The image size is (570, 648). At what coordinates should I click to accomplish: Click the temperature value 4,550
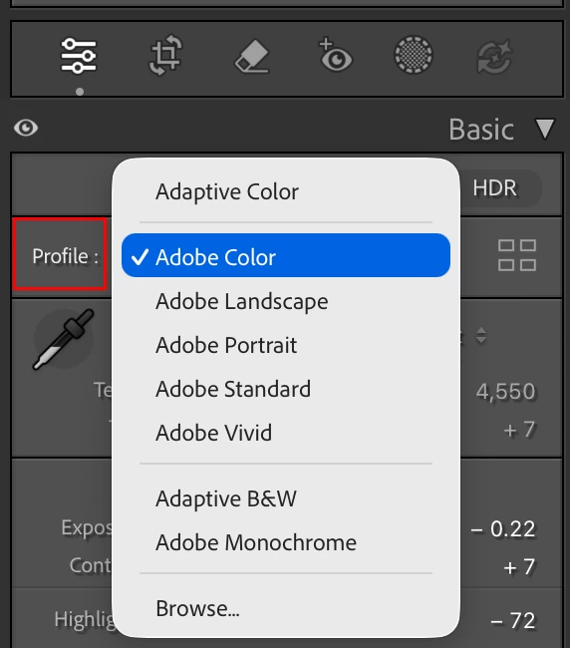click(505, 392)
